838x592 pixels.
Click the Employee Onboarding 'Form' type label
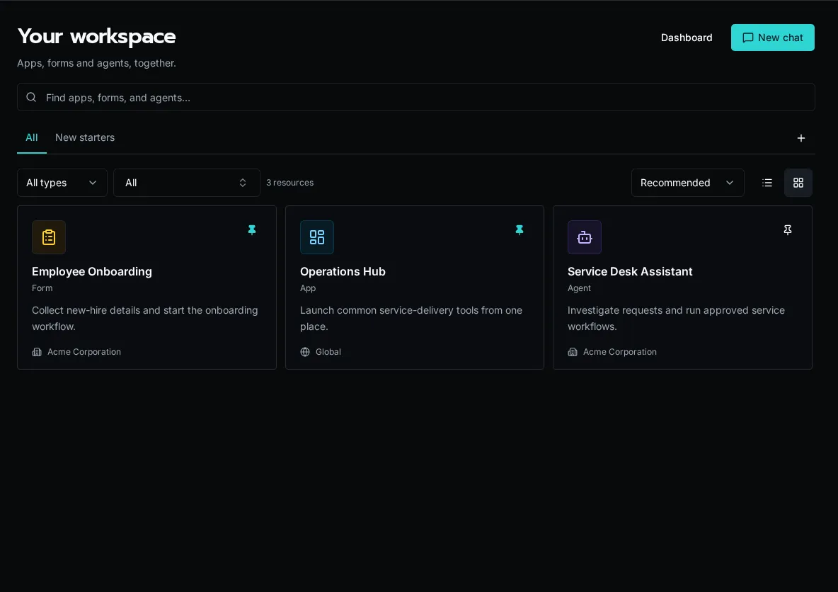click(x=42, y=288)
